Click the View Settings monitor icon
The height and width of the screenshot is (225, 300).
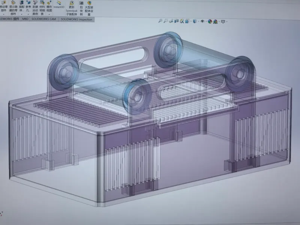point(223,22)
